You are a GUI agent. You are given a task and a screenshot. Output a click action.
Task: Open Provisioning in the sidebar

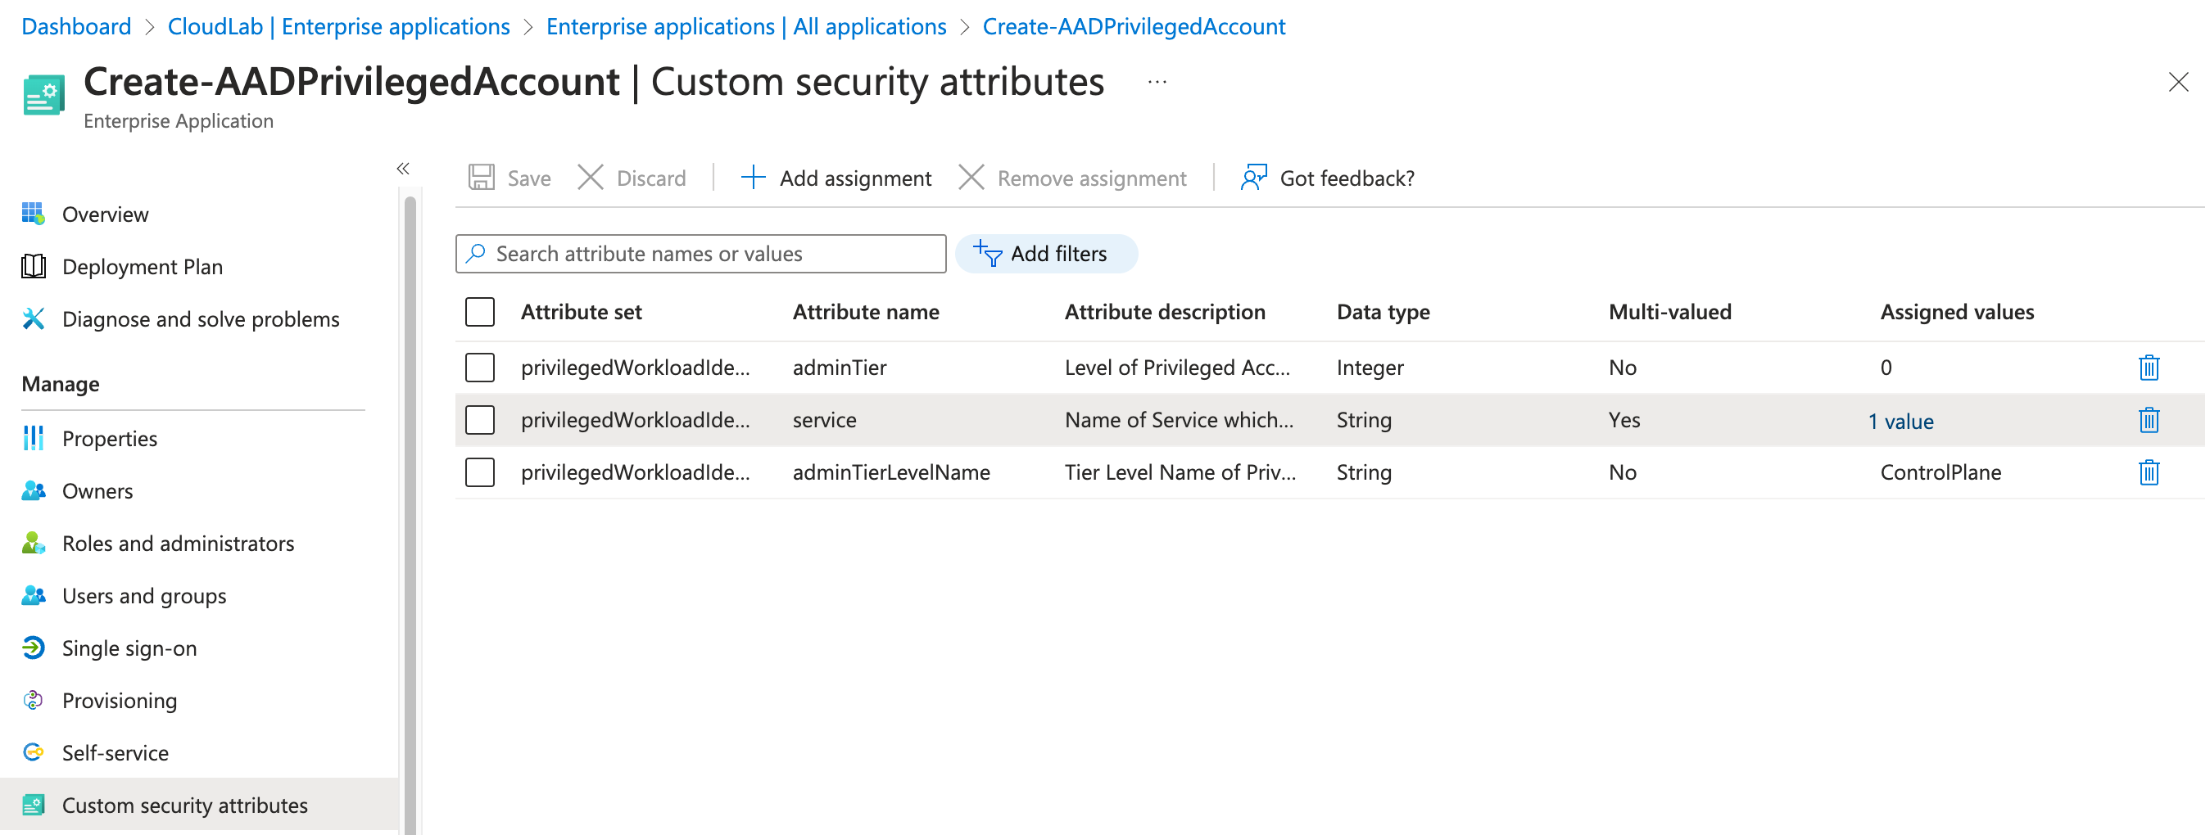click(x=120, y=700)
